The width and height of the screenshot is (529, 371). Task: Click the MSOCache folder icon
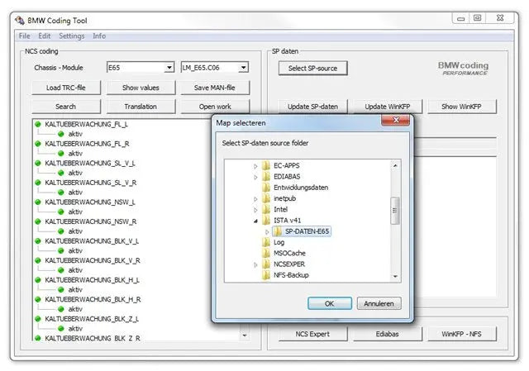(266, 253)
